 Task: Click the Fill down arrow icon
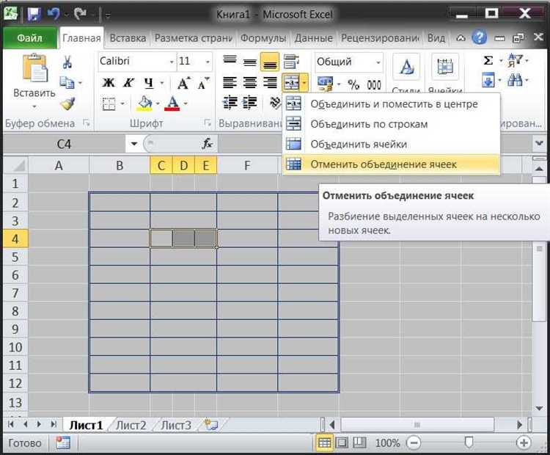(x=488, y=81)
